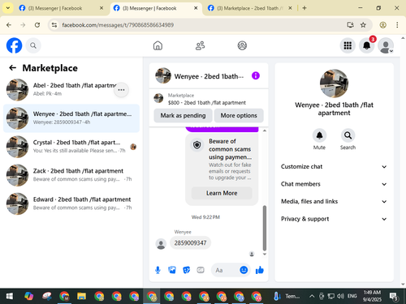406x304 pixels.
Task: Click the Facebook search magnifier icon
Action: (33, 45)
